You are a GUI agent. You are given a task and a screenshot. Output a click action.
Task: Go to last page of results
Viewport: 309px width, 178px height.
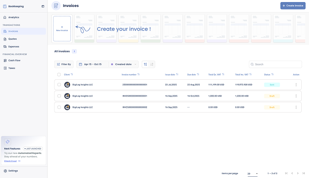(303, 173)
